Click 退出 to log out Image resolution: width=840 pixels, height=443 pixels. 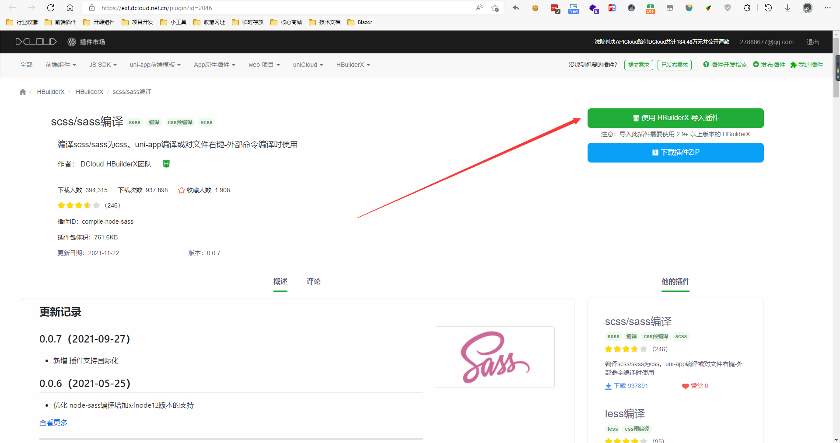point(813,42)
